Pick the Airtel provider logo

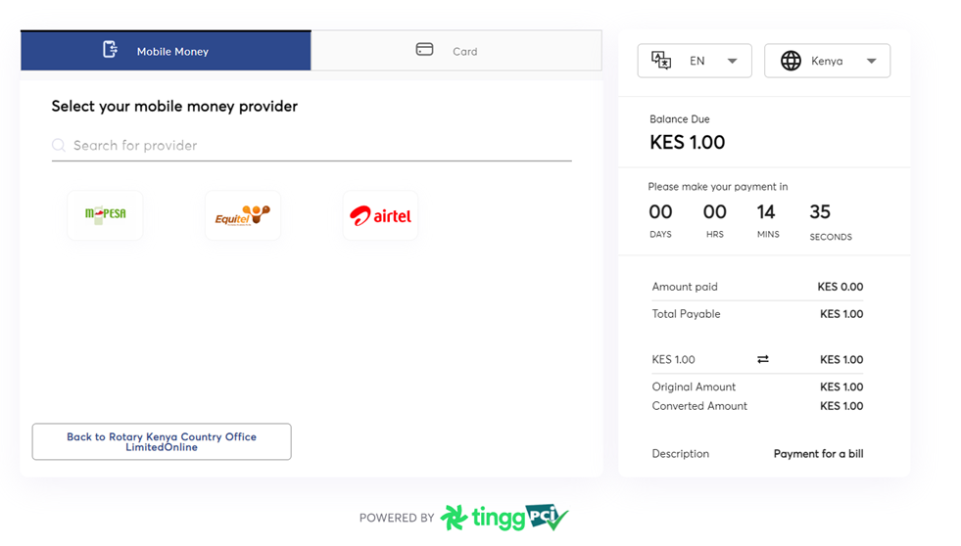point(380,215)
